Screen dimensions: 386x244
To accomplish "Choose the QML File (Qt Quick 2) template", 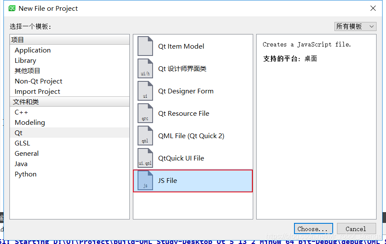I will (193, 136).
